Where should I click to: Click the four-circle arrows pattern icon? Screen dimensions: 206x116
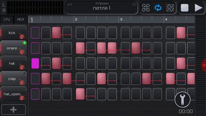click(x=146, y=8)
